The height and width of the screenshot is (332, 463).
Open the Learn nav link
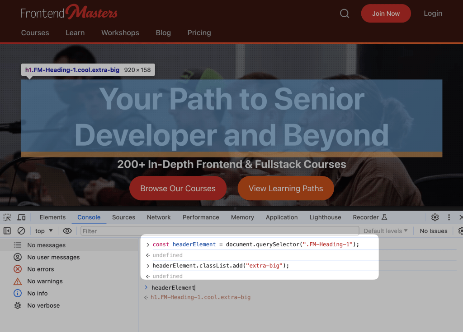[x=75, y=32]
